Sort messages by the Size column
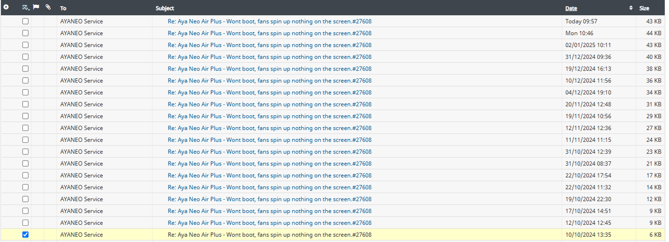Image resolution: width=669 pixels, height=242 pixels. [644, 8]
